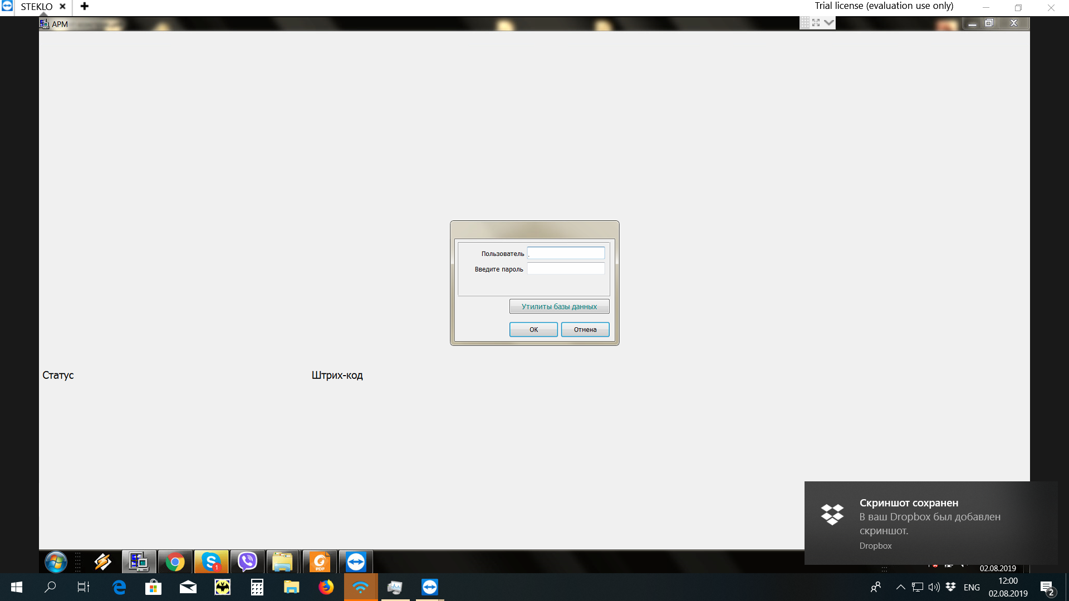The height and width of the screenshot is (601, 1069).
Task: Open the Action Center notifications icon
Action: click(1047, 588)
